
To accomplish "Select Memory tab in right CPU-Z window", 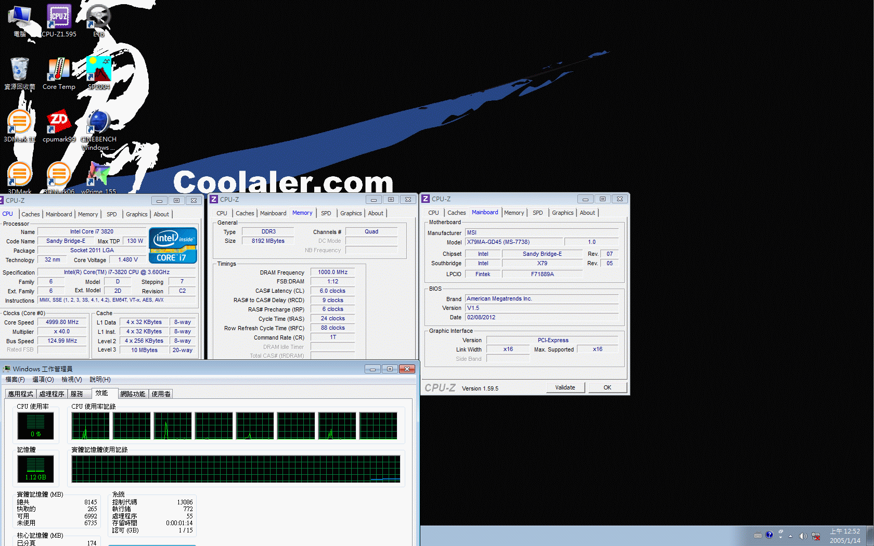I will point(514,213).
